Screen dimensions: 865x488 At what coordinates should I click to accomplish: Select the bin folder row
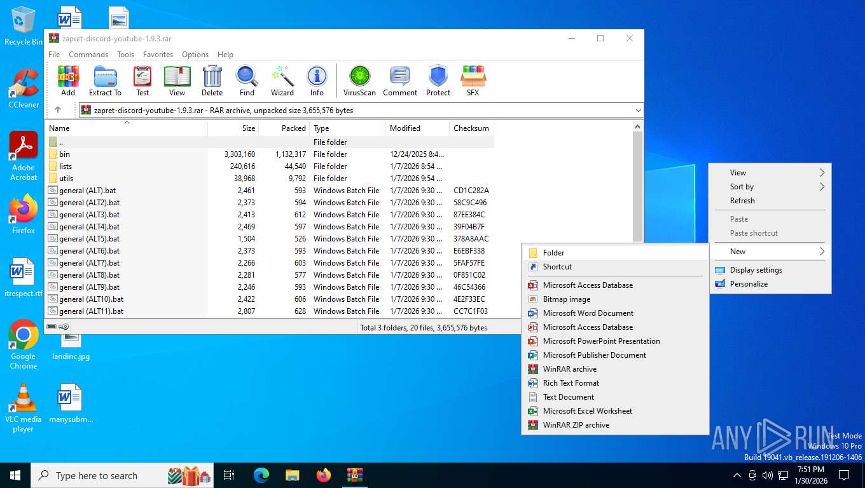(270, 154)
